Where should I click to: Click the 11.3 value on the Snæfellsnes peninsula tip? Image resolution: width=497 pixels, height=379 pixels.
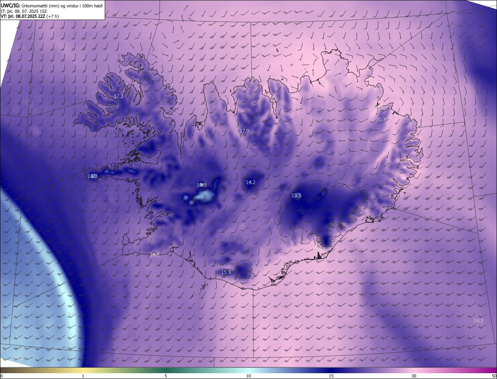(92, 176)
